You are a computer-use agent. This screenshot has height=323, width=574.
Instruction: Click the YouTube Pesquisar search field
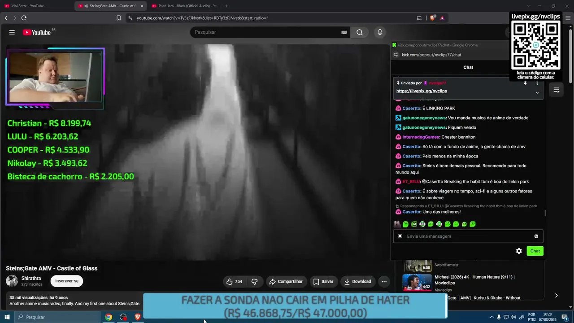[267, 32]
